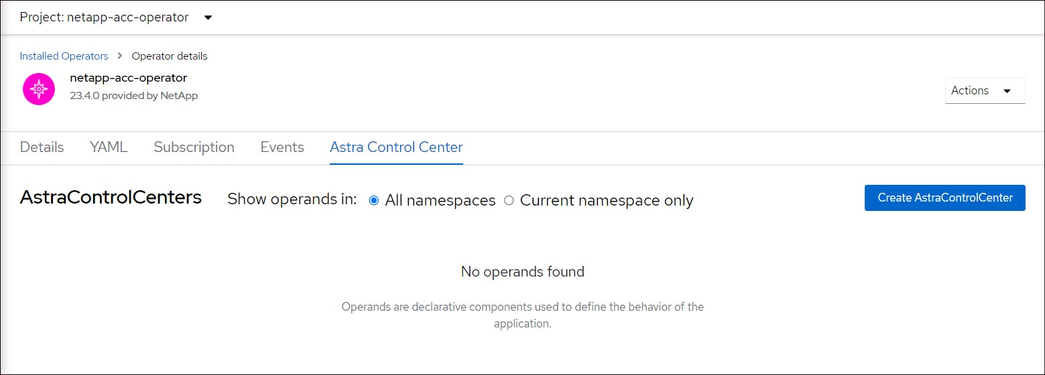
Task: Click the netapp-acc-operator title text
Action: click(128, 78)
